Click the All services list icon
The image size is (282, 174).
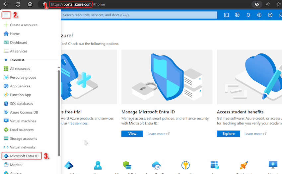pyautogui.click(x=6, y=51)
